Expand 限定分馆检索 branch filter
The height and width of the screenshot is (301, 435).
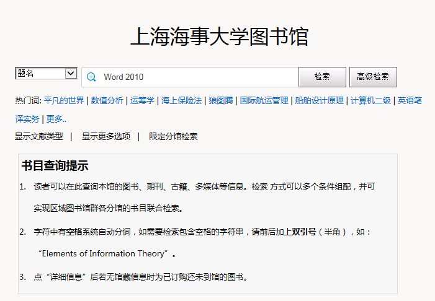(173, 136)
